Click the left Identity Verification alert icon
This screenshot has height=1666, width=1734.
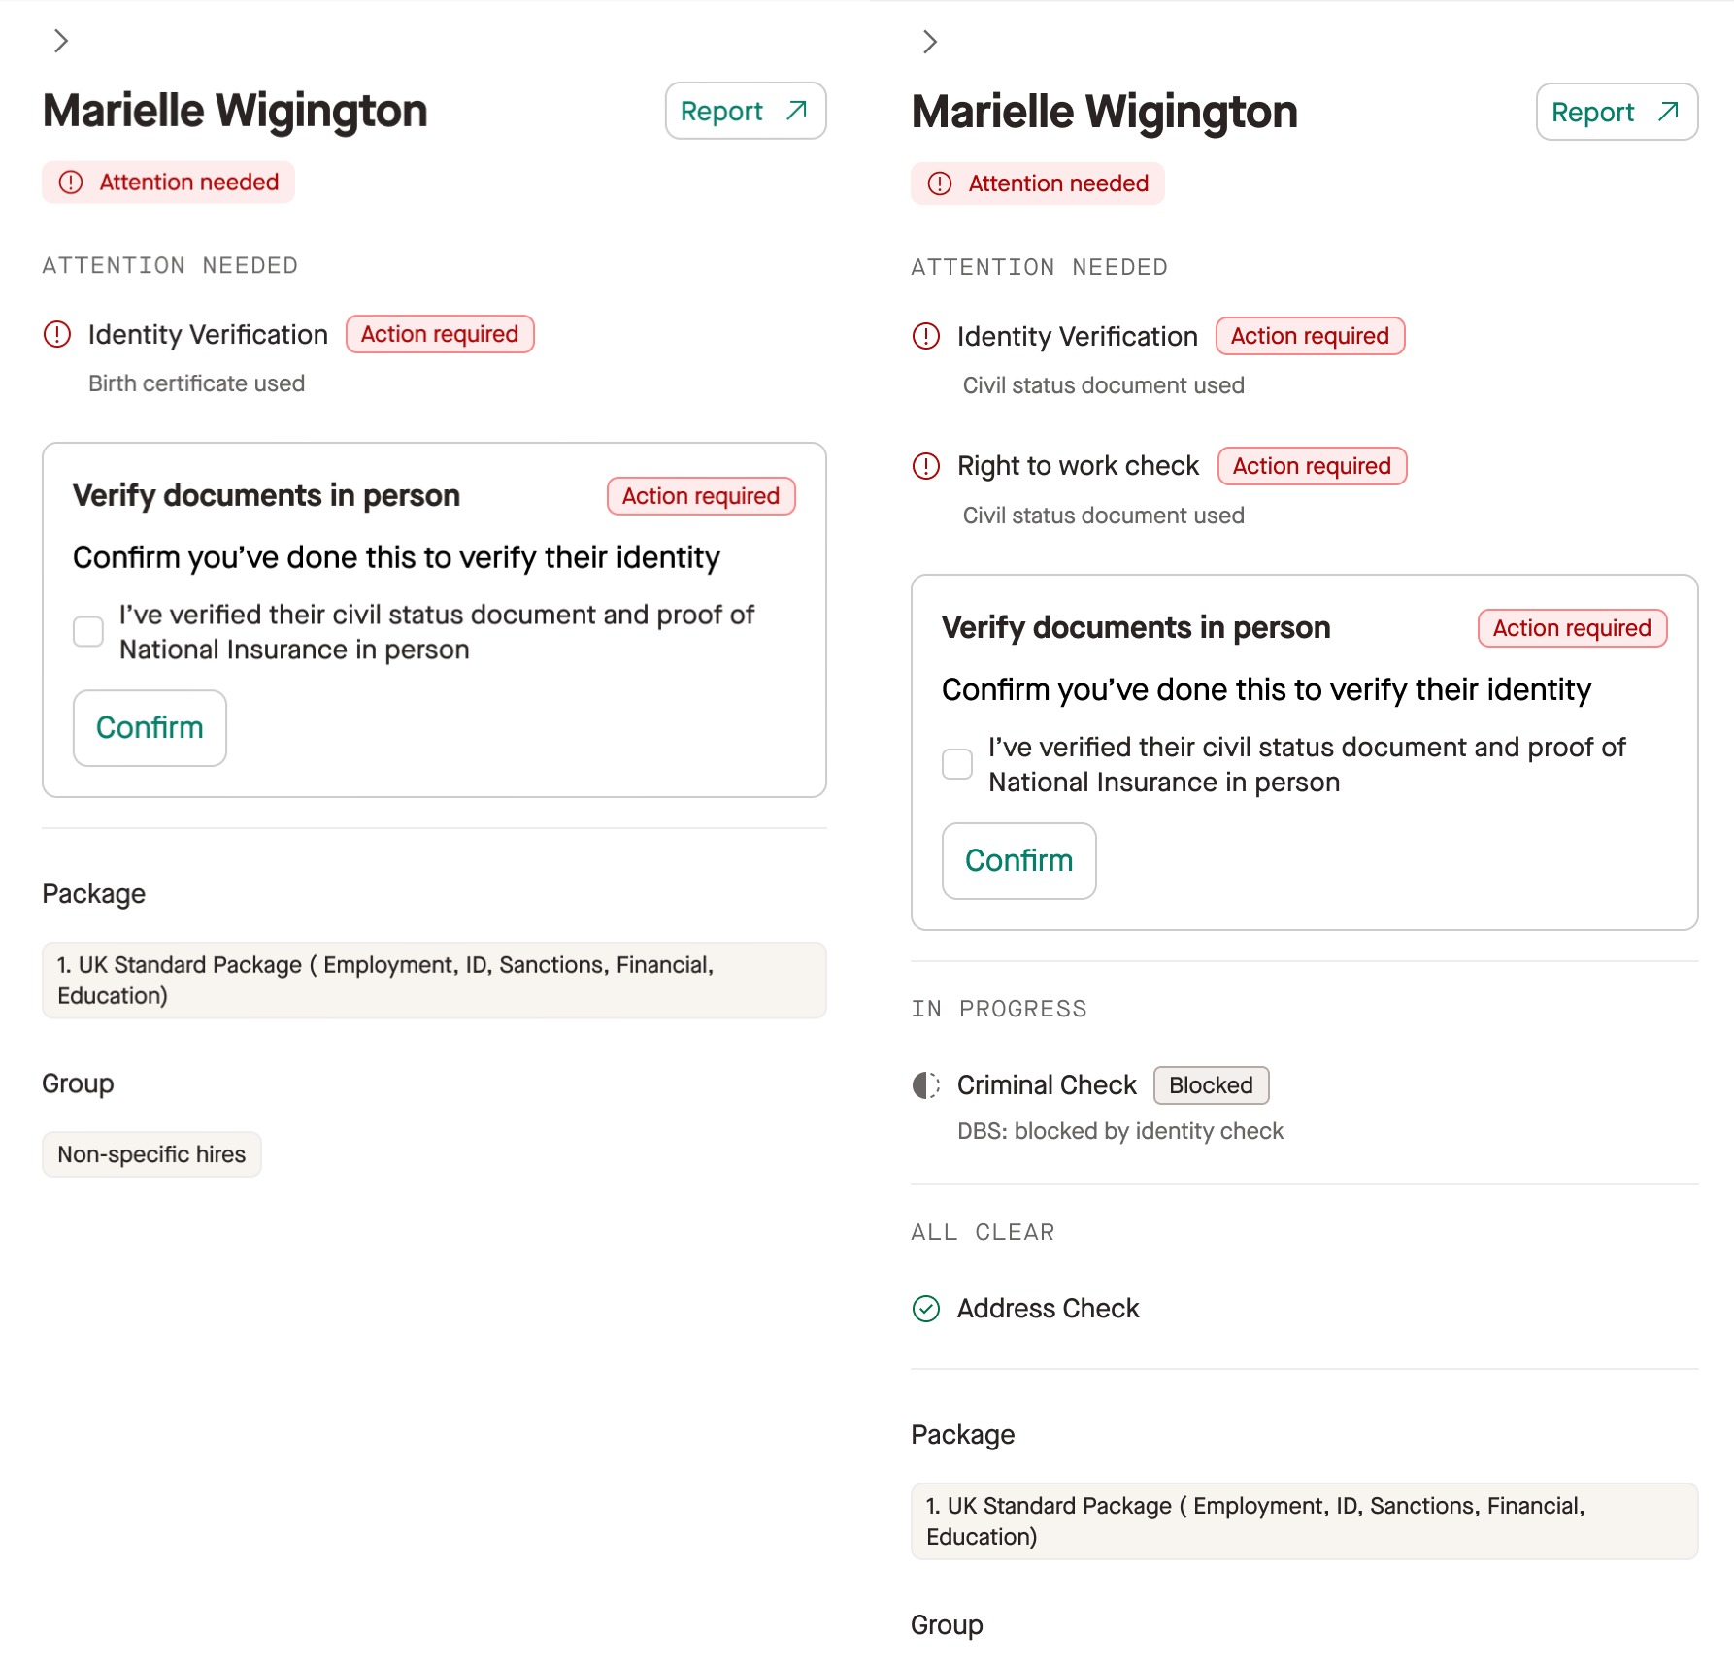pos(57,335)
